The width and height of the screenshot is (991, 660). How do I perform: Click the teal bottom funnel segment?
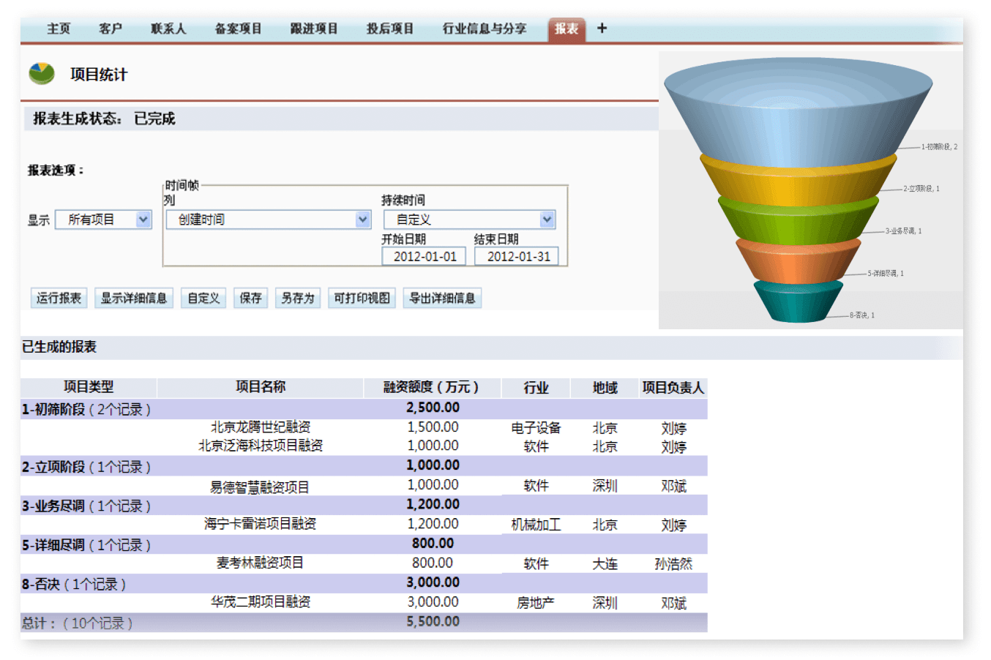(x=798, y=301)
